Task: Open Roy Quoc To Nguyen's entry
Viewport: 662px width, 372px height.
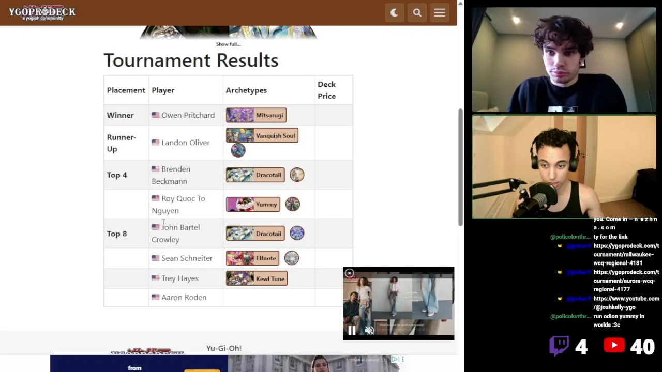Action: point(178,205)
